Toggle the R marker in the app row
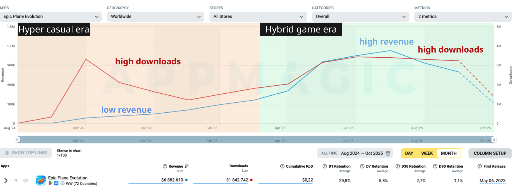The height and width of the screenshot is (191, 514). 16,180
